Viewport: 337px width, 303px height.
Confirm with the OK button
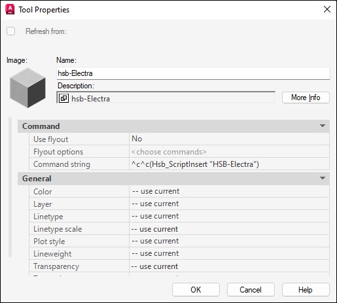pos(196,290)
